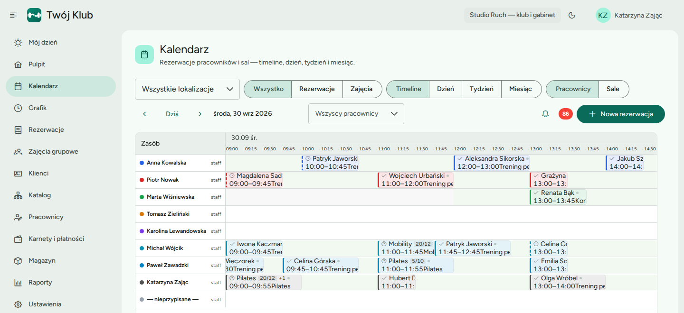This screenshot has height=313, width=684.
Task: Click the notifications bell icon
Action: tap(545, 114)
